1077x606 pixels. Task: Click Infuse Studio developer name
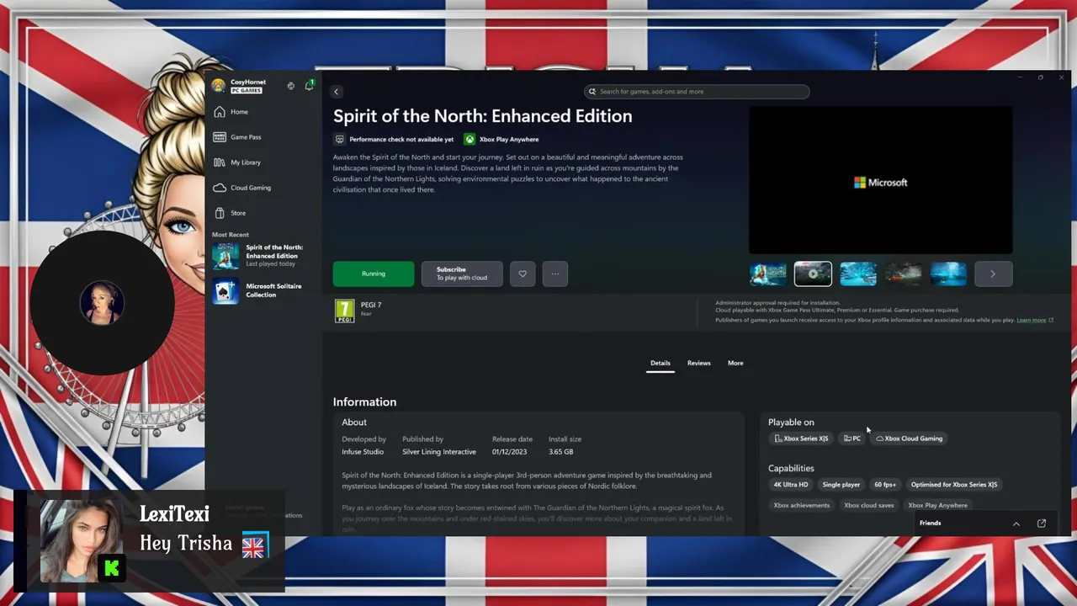coord(363,452)
